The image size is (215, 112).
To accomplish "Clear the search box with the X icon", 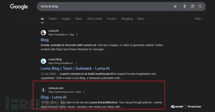I will (175, 7).
